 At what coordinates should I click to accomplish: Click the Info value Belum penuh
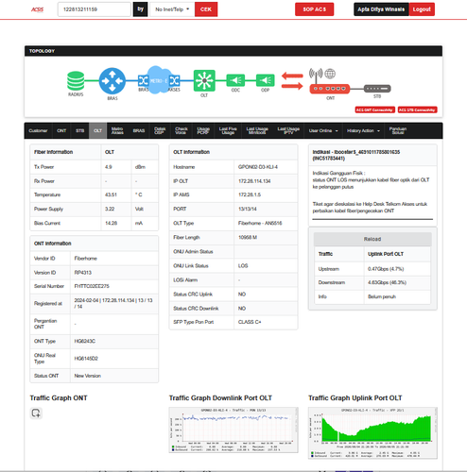(x=382, y=296)
